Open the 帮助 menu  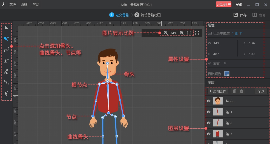(36, 5)
